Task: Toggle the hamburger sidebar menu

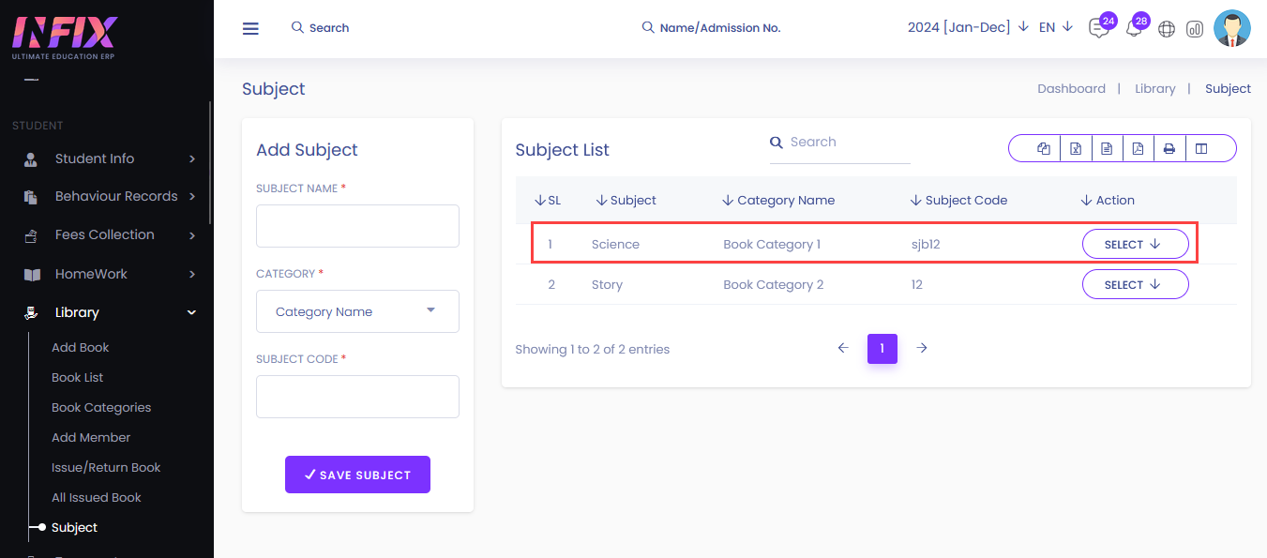Action: [x=250, y=28]
